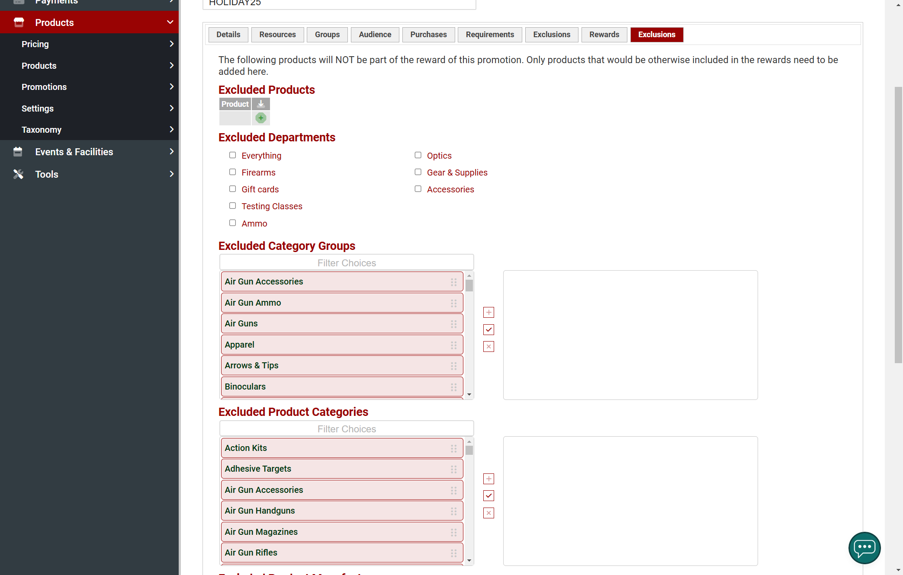Expand the Taxonomy submenu in sidebar
903x575 pixels.
(172, 130)
